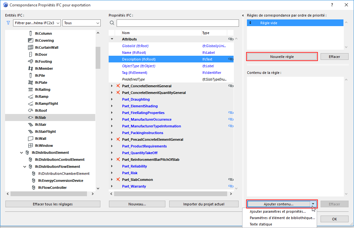The width and height of the screenshot is (354, 228).
Task: Click the 'Nom' column header
Action: click(x=161, y=33)
